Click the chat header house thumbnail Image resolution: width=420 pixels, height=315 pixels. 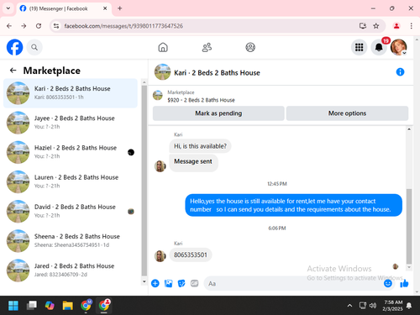point(162,72)
